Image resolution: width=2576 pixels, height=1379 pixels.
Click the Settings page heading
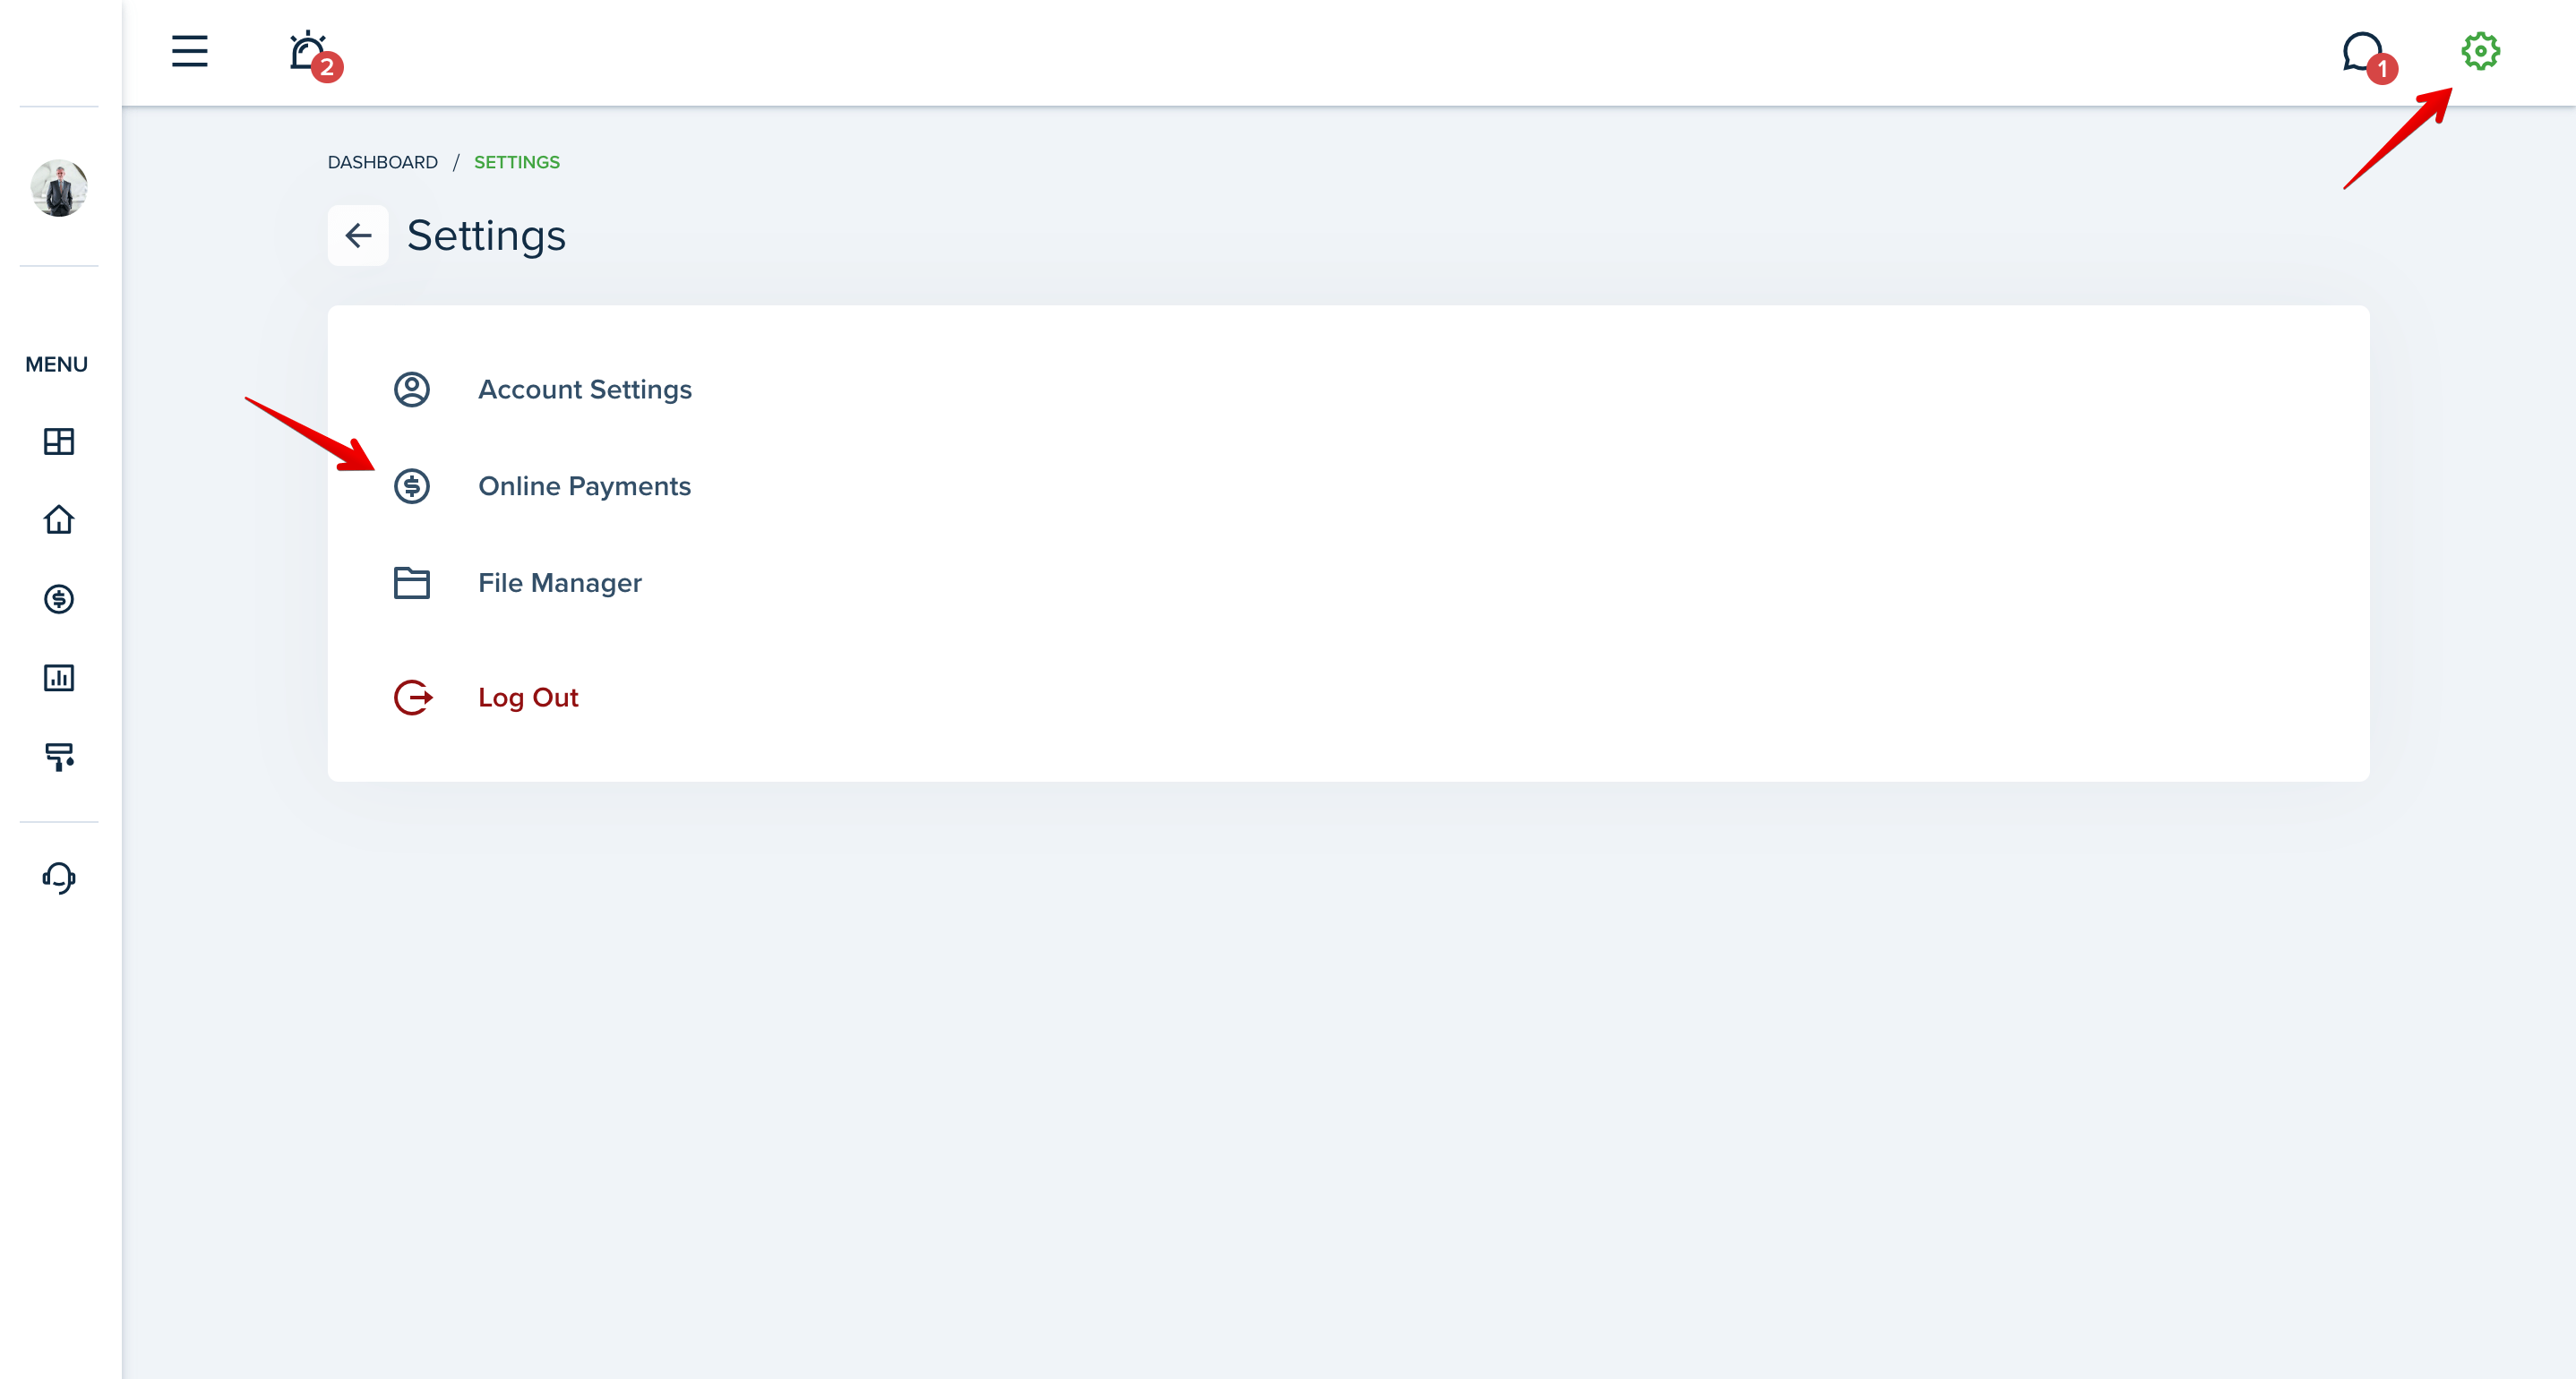(x=486, y=236)
